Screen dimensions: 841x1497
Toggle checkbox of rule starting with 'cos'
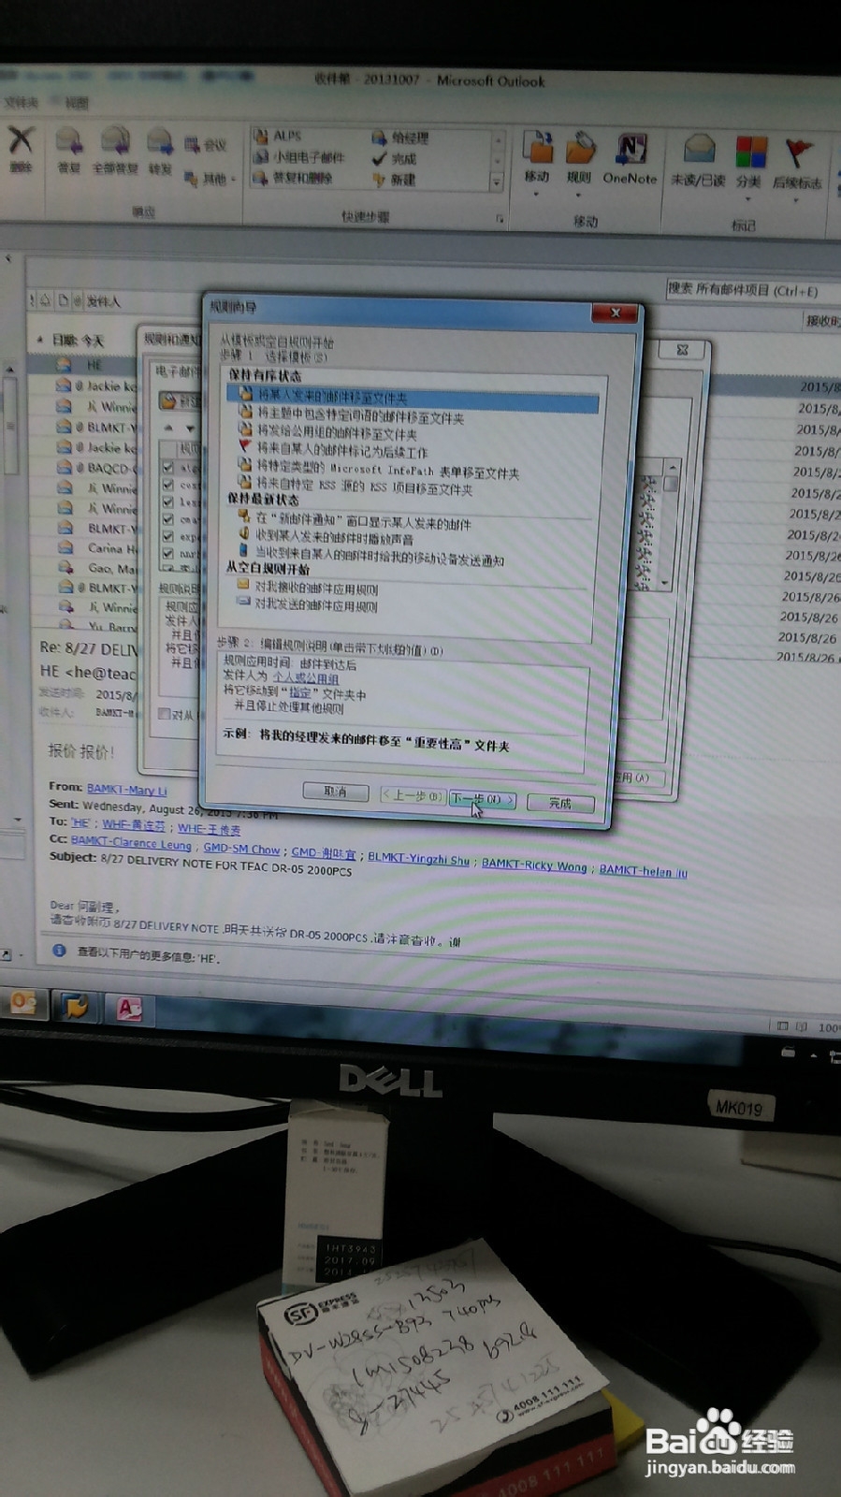167,485
